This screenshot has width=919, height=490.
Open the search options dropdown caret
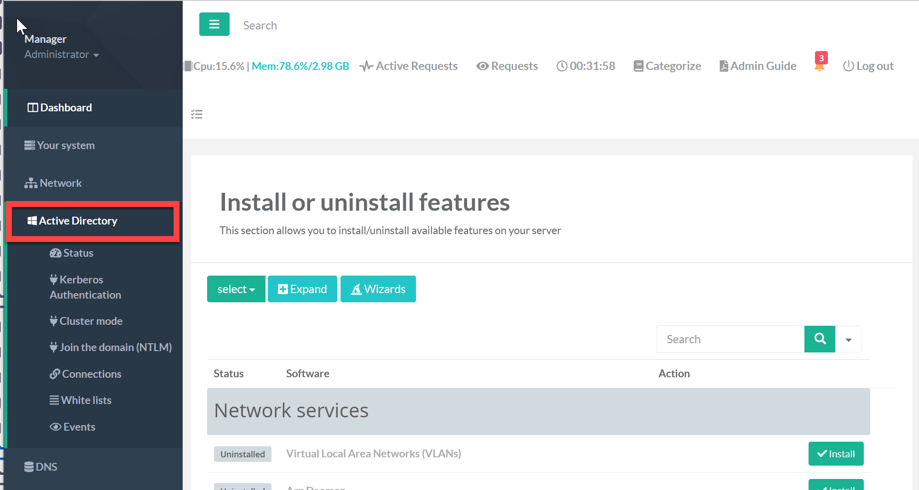pos(848,340)
